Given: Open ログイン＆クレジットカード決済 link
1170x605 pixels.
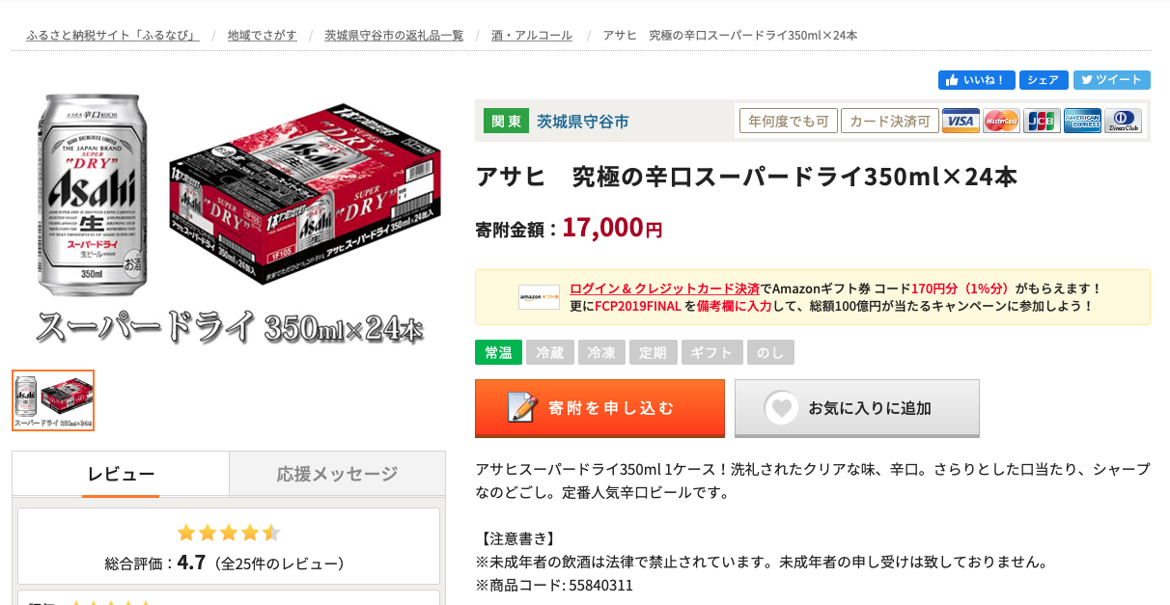Looking at the screenshot, I should 664,289.
